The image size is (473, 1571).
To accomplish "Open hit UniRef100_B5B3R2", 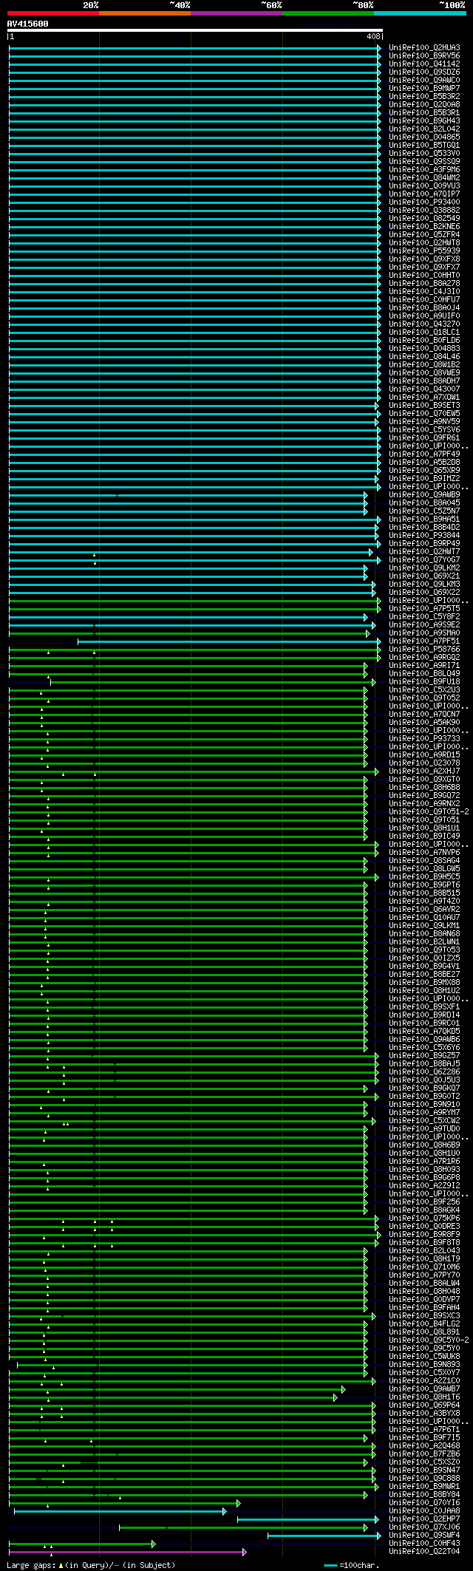I will pos(424,97).
